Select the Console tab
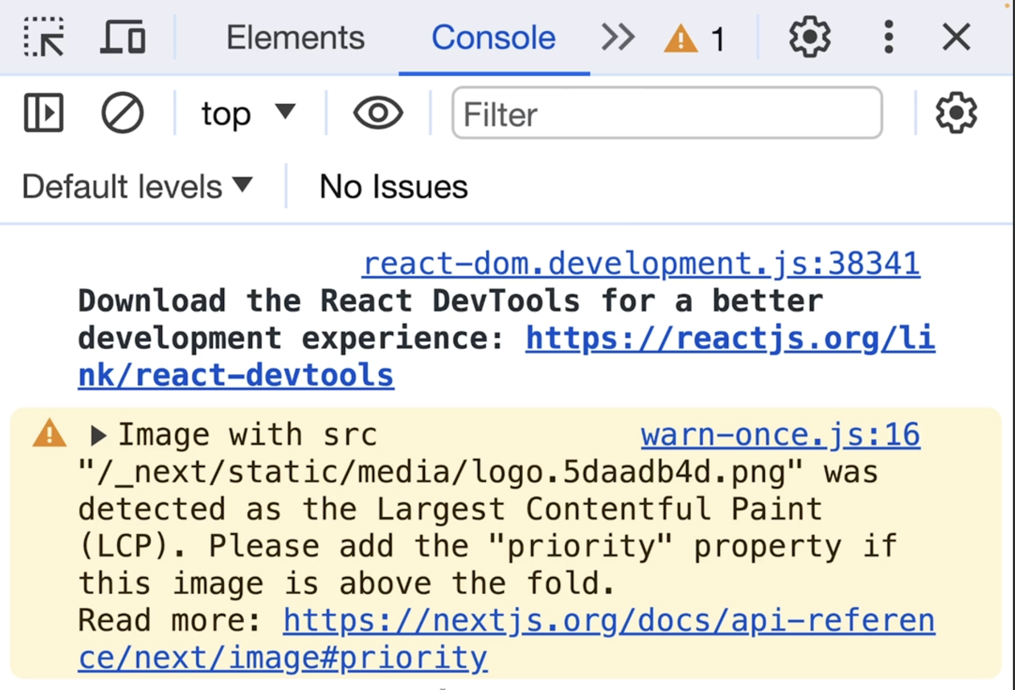This screenshot has width=1015, height=690. tap(494, 38)
